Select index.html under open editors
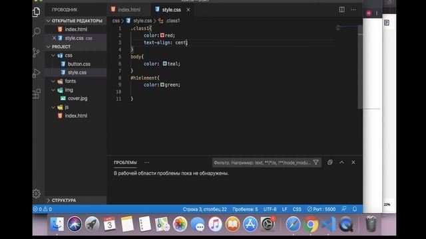The width and height of the screenshot is (426, 239). 76,29
